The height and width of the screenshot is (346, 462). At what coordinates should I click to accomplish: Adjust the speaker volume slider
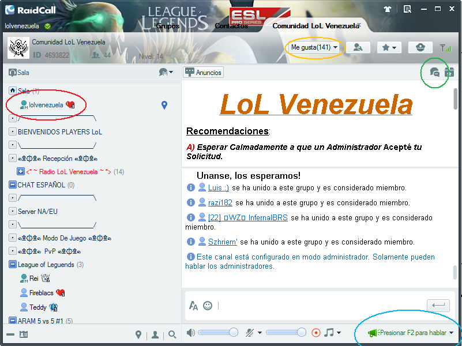click(x=218, y=333)
